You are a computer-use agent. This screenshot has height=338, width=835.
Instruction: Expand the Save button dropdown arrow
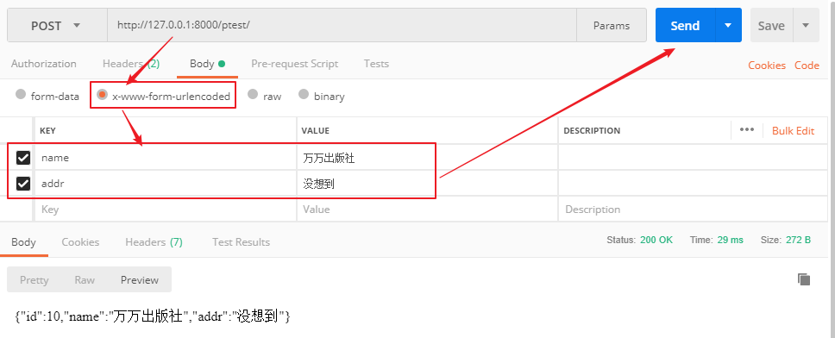coord(806,25)
